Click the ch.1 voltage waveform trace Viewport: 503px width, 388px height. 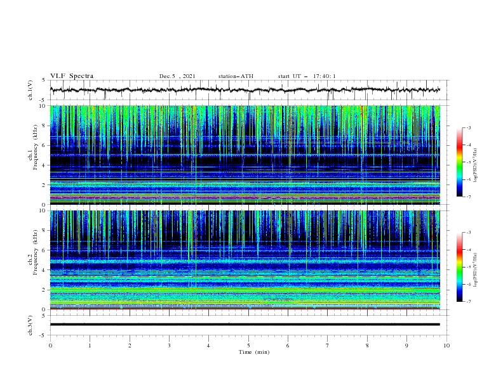[x=245, y=90]
